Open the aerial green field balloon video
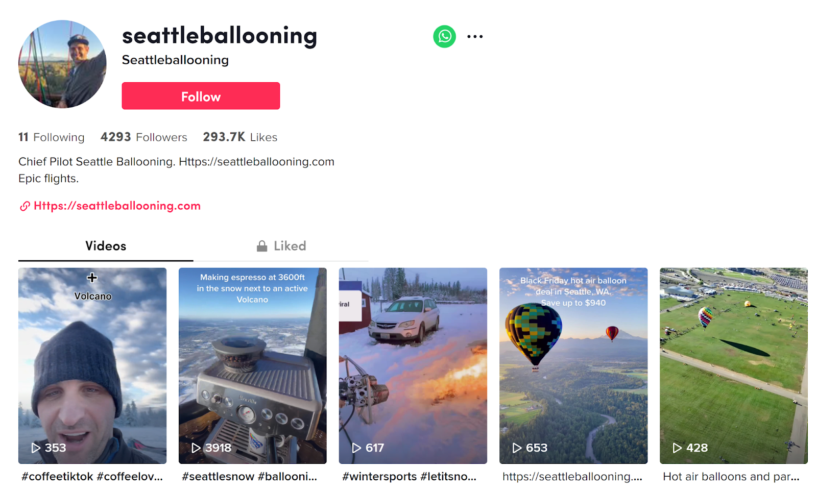 pos(734,366)
